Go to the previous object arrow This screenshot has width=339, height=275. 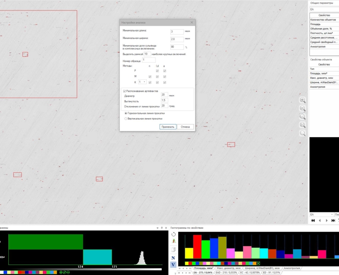click(x=320, y=220)
